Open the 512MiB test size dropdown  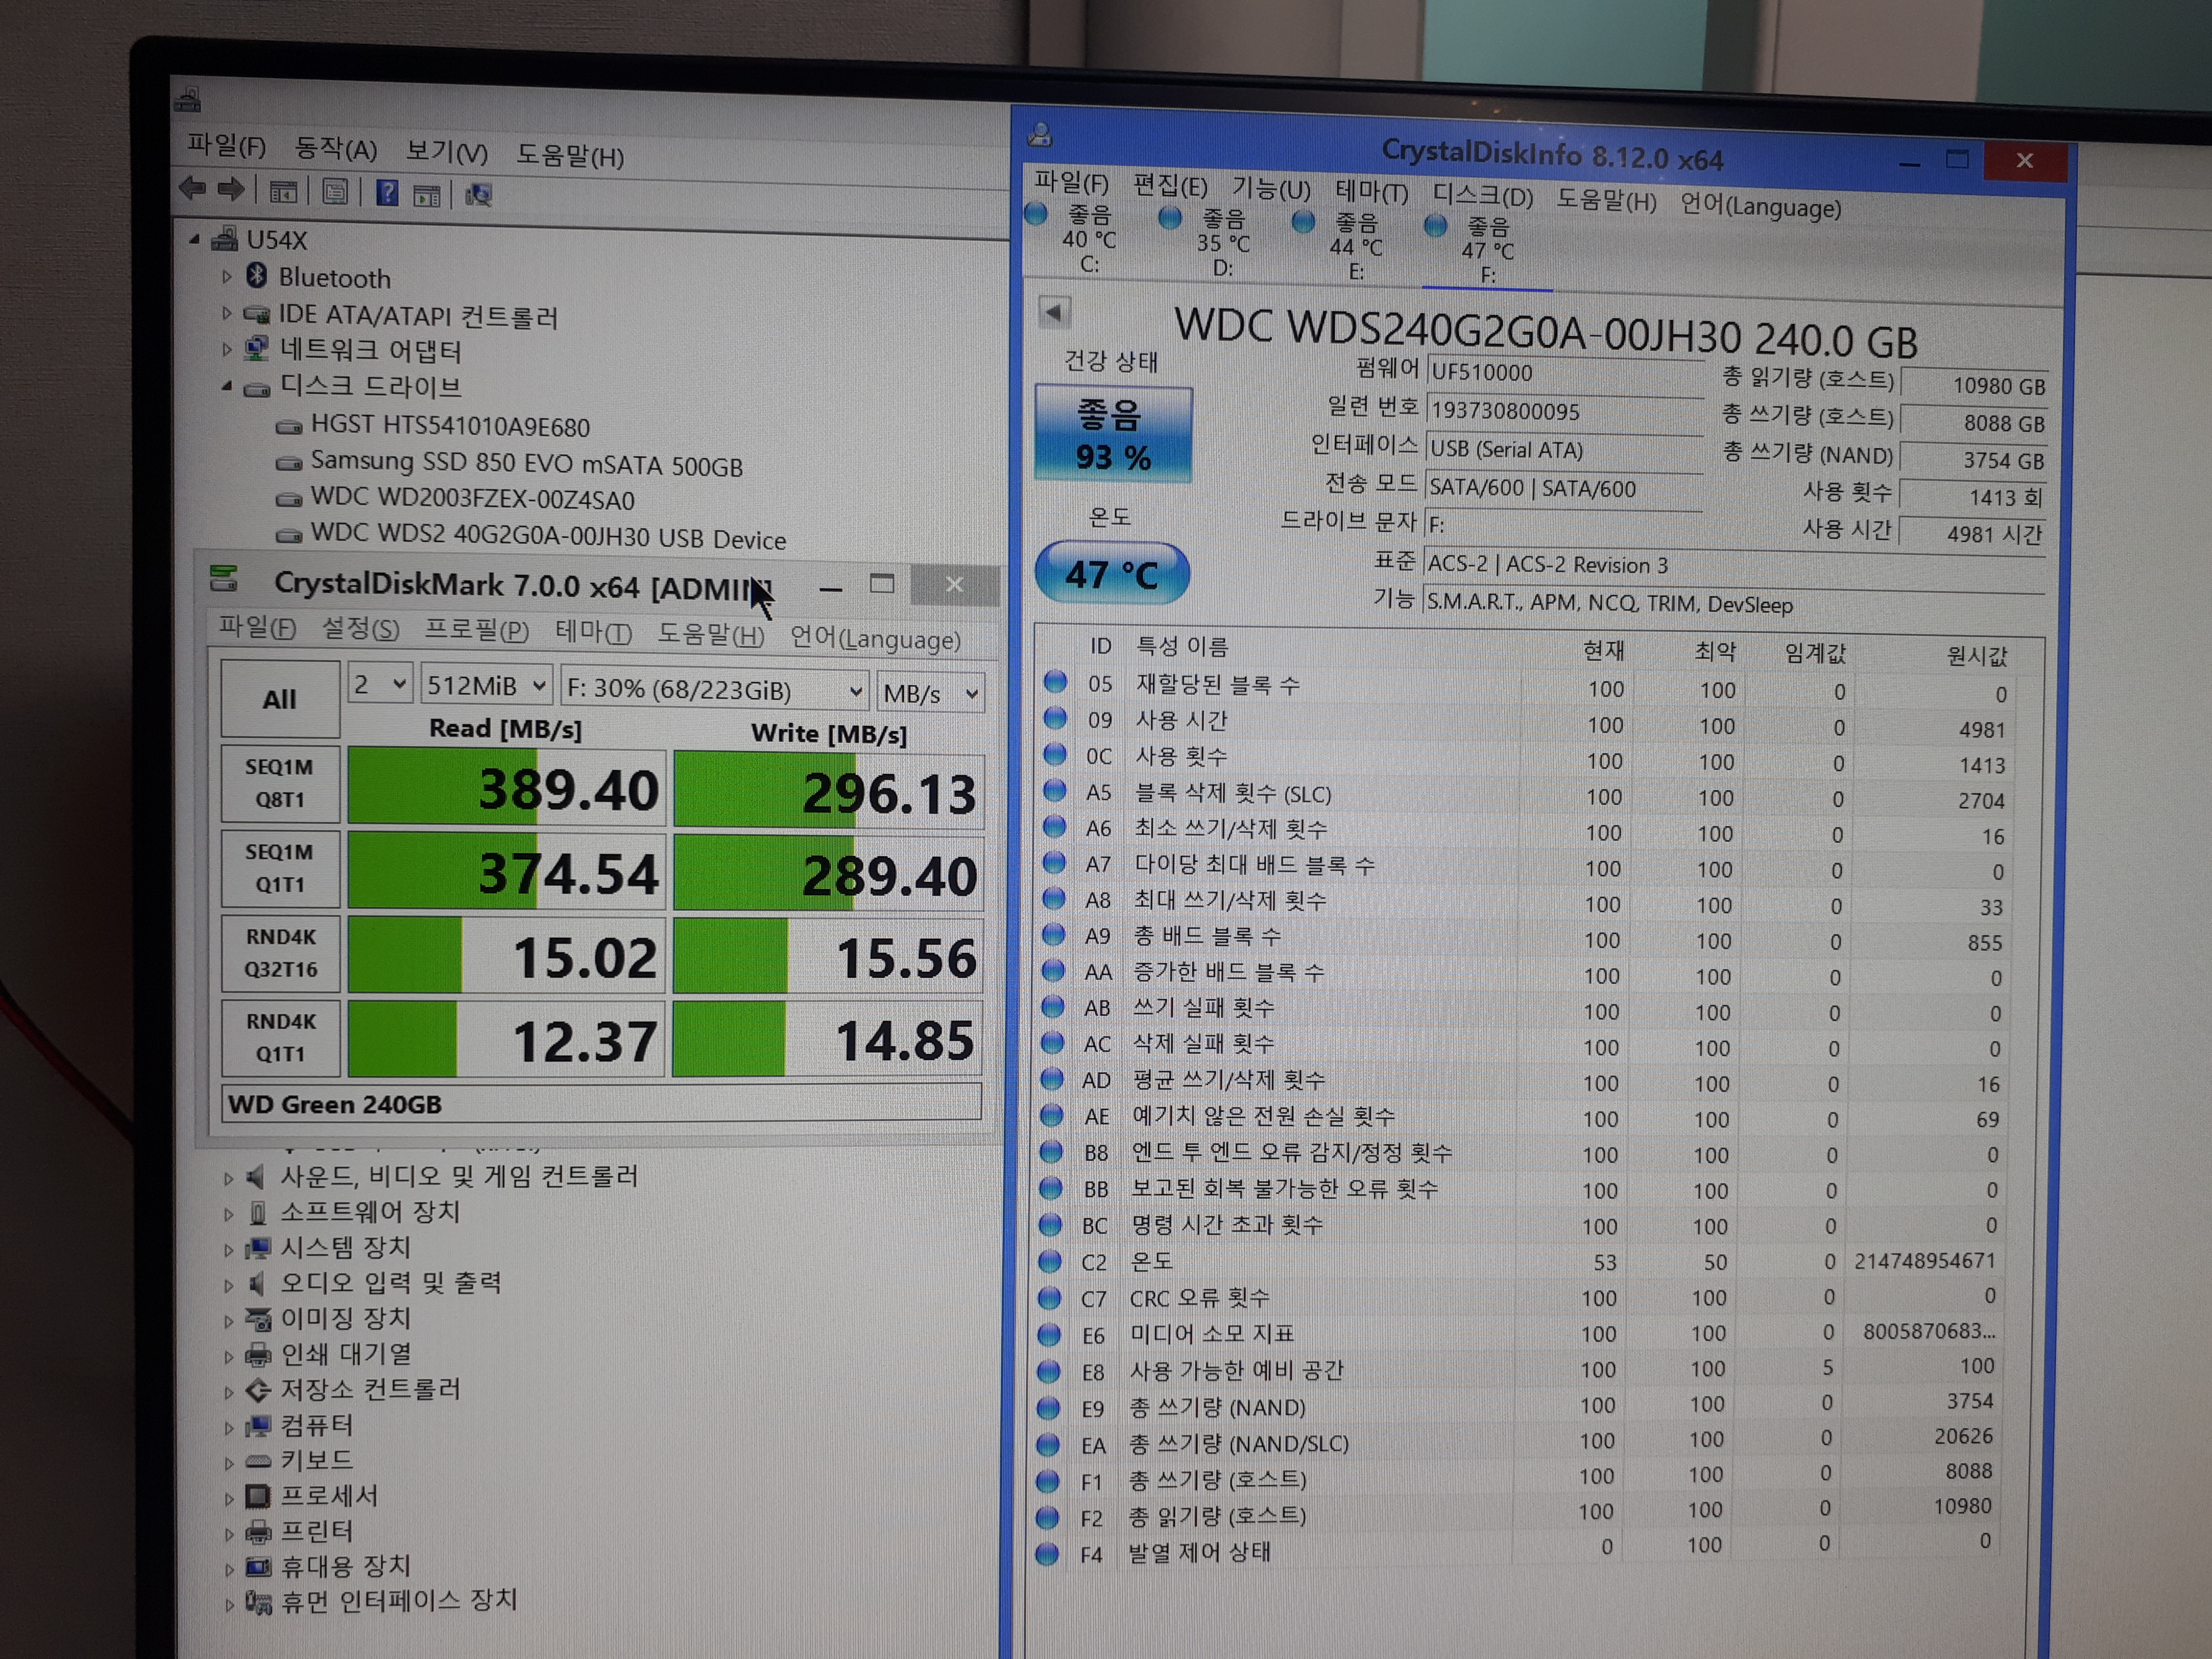[x=486, y=686]
